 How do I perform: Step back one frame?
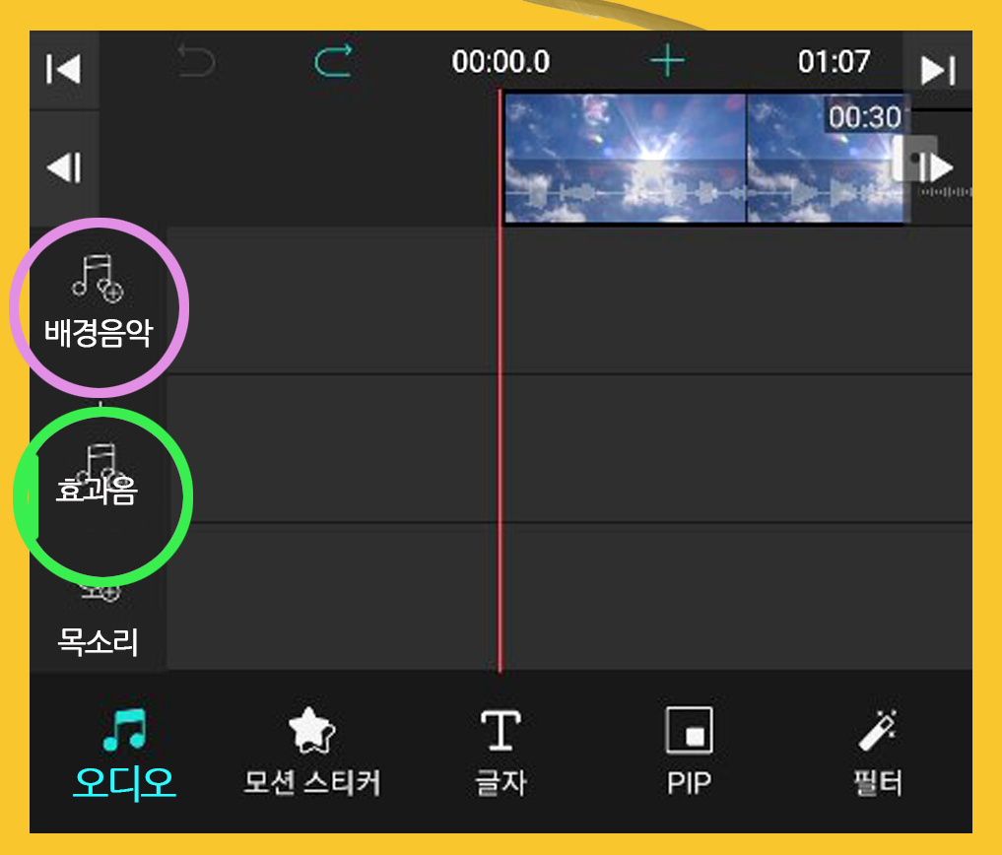63,167
